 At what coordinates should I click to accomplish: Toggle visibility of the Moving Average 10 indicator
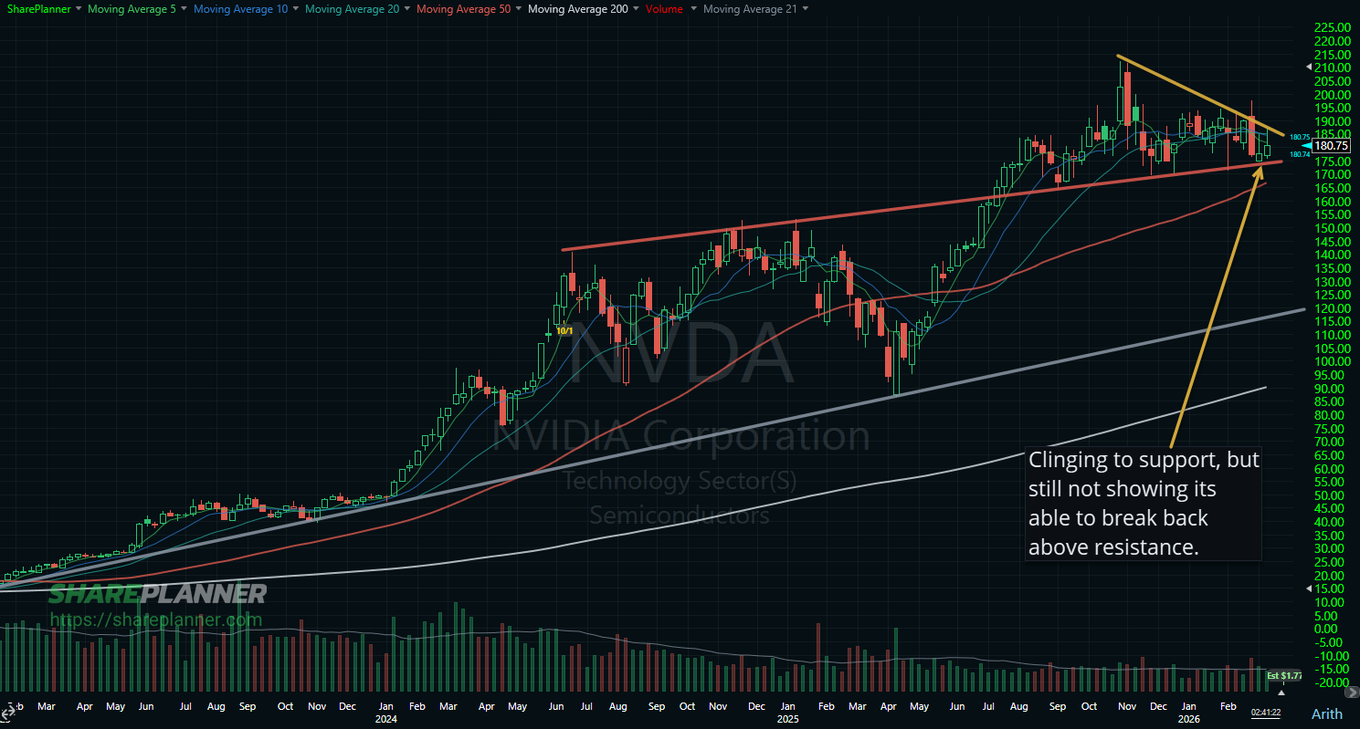241,9
